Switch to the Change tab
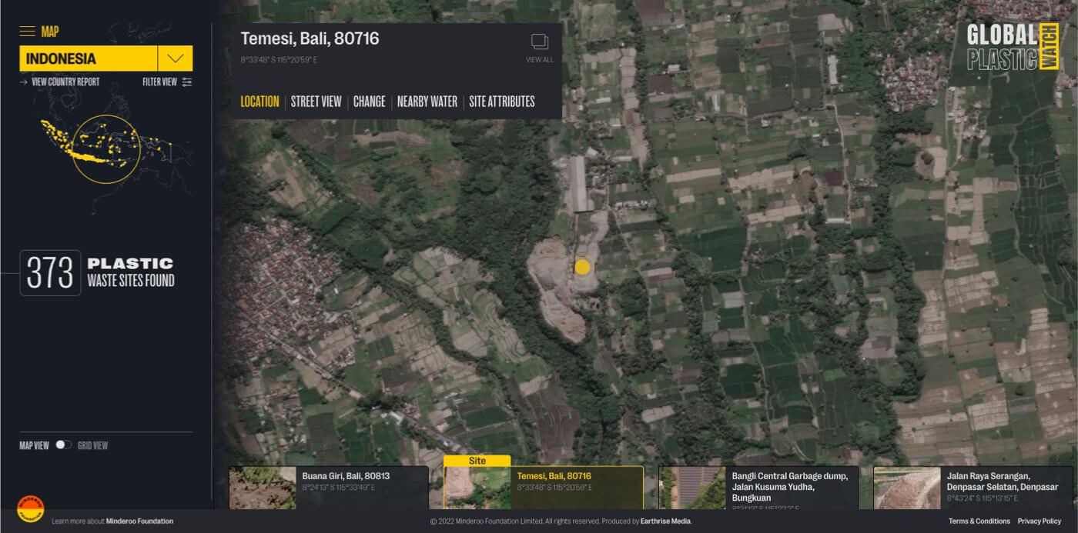 369,102
